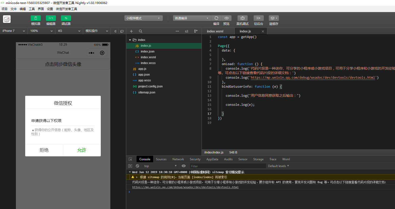Click the preview eye icon in the toolbar
395x209 pixels.
226,18
